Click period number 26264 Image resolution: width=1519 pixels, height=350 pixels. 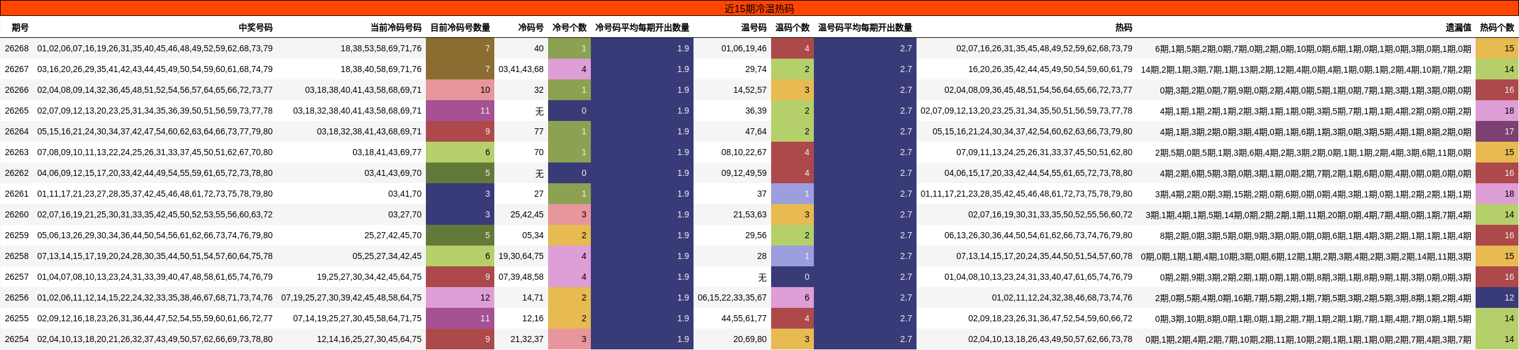point(16,131)
